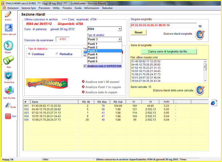Image resolution: width=222 pixels, height=162 pixels.
Task: Open the Previsioni menu
Action: point(44,8)
